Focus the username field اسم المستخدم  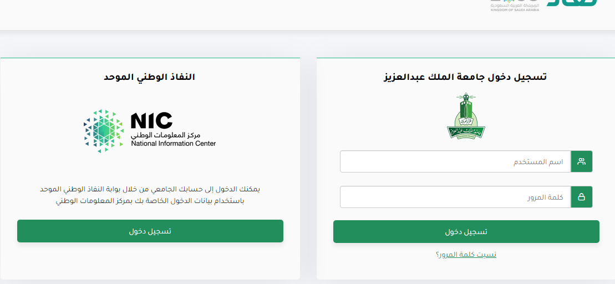456,161
